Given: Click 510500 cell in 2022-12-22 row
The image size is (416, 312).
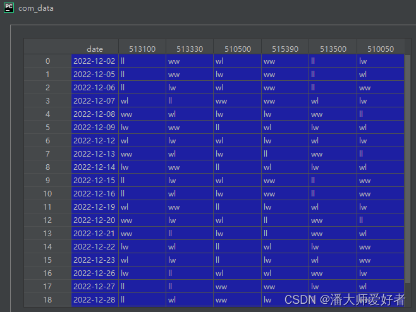Looking at the screenshot, I should click(238, 246).
